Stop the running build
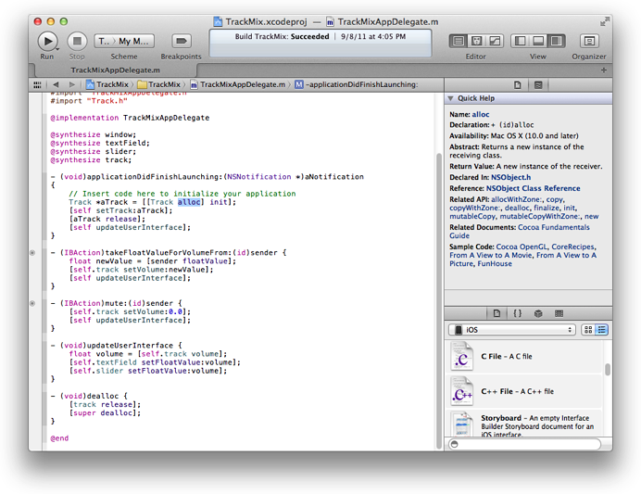The height and width of the screenshot is (494, 641). click(x=77, y=42)
